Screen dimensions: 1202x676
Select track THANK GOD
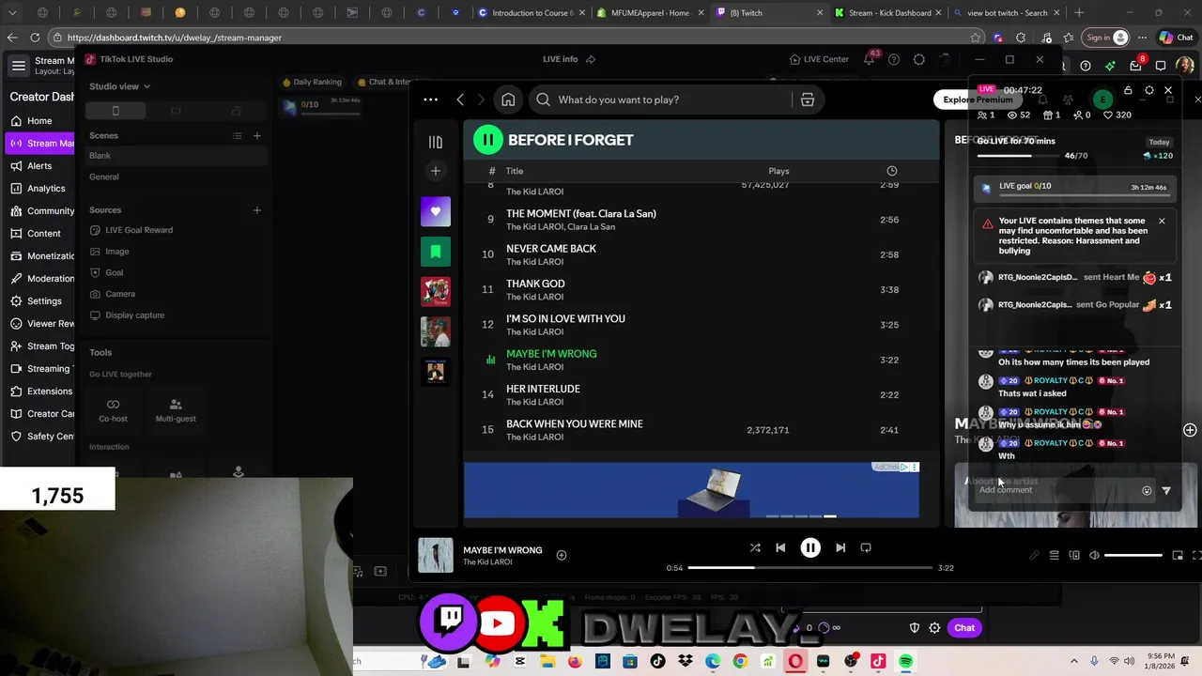pos(701,289)
